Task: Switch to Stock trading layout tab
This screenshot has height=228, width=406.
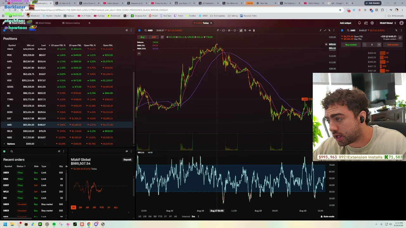Action: pos(17,23)
